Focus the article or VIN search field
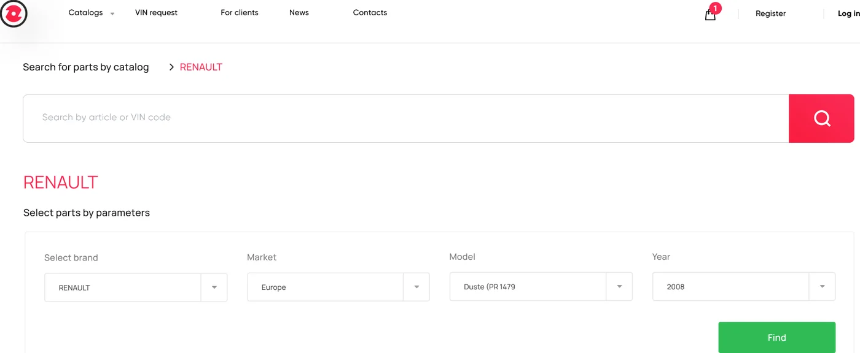This screenshot has width=860, height=353. click(x=405, y=118)
